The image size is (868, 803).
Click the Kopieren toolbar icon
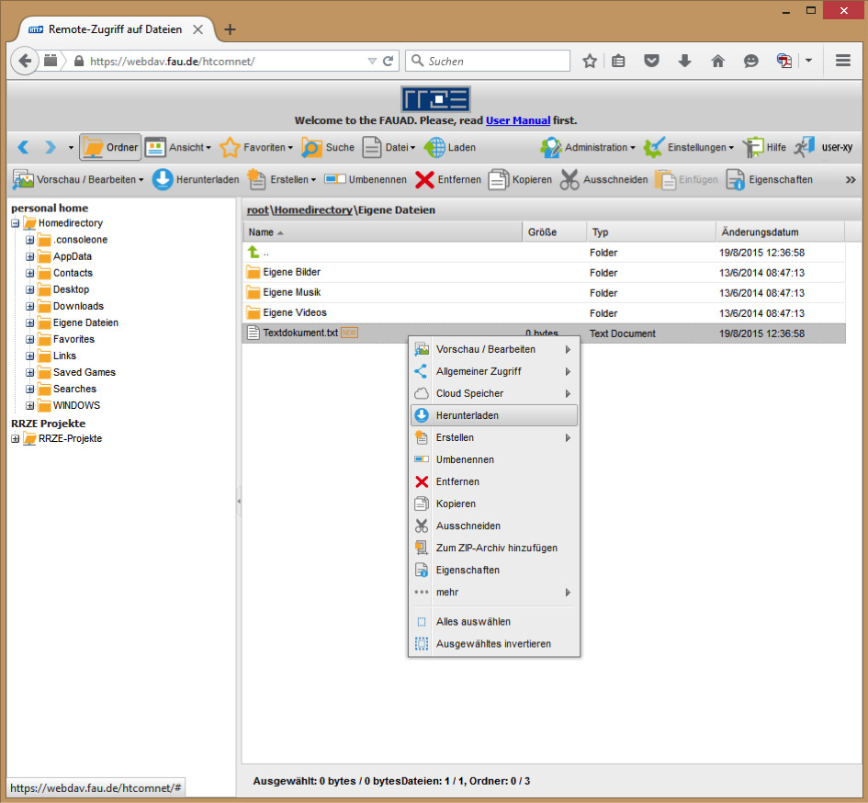click(x=498, y=180)
